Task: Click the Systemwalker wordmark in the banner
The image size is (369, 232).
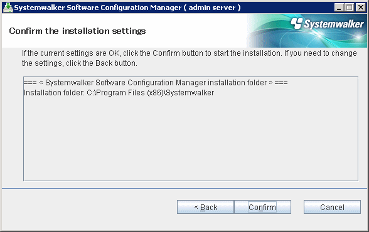Action: point(334,24)
